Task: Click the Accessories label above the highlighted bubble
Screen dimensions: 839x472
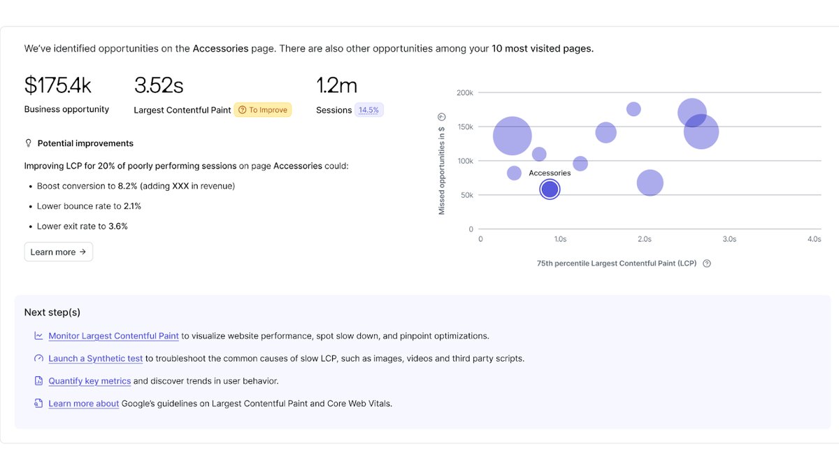Action: pyautogui.click(x=550, y=173)
